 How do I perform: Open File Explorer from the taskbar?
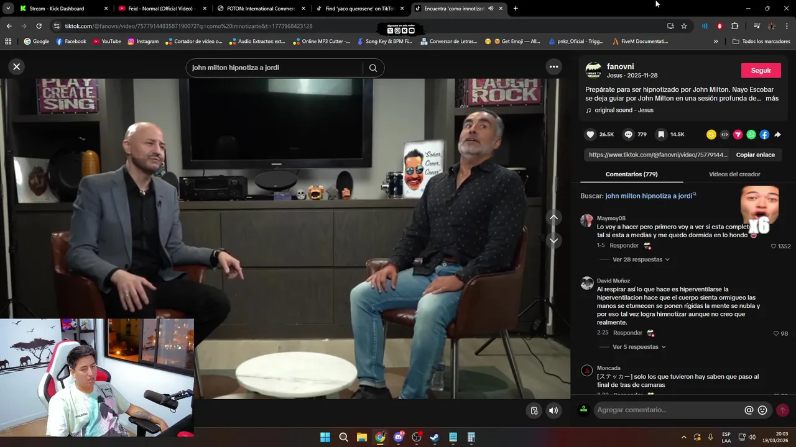(362, 437)
